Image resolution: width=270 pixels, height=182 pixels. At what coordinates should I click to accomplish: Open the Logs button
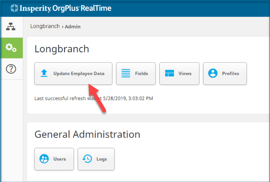tap(96, 159)
